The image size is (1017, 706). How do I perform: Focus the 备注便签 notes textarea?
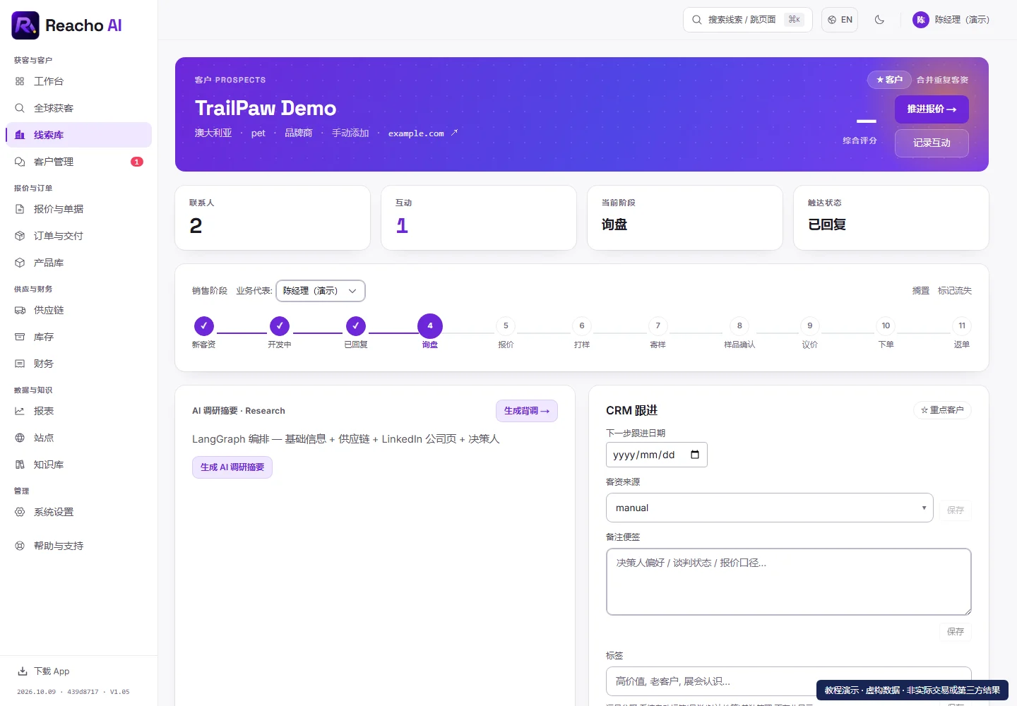click(x=789, y=582)
